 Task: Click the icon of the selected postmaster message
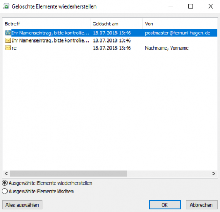tap(8, 33)
